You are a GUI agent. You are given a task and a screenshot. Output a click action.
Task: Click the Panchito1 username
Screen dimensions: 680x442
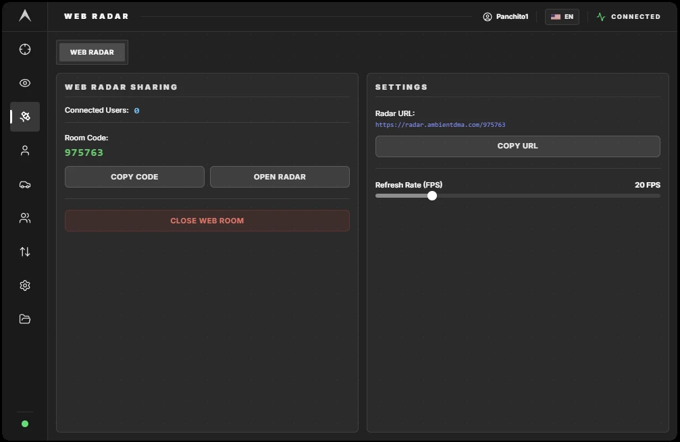click(512, 16)
